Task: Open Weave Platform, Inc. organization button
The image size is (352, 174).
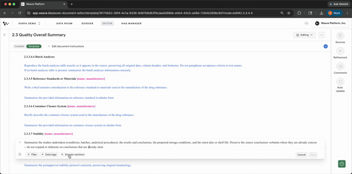Action: 330,23
